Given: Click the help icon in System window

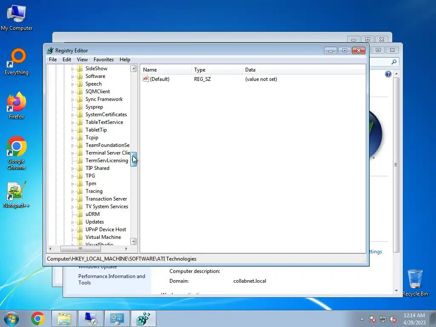Looking at the screenshot, I should click(x=388, y=74).
